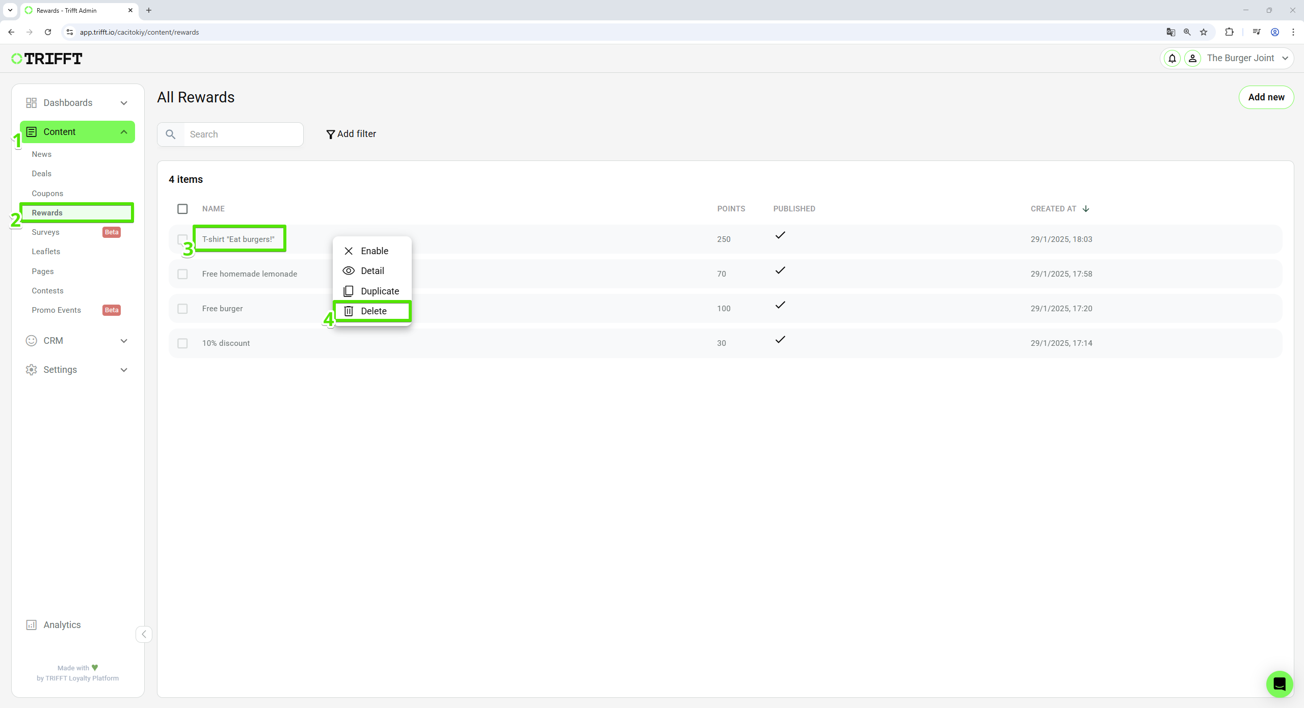
Task: Click into the Search input field
Action: (243, 134)
